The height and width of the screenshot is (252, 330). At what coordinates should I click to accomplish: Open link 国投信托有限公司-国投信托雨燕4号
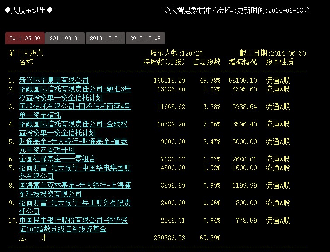(75, 106)
